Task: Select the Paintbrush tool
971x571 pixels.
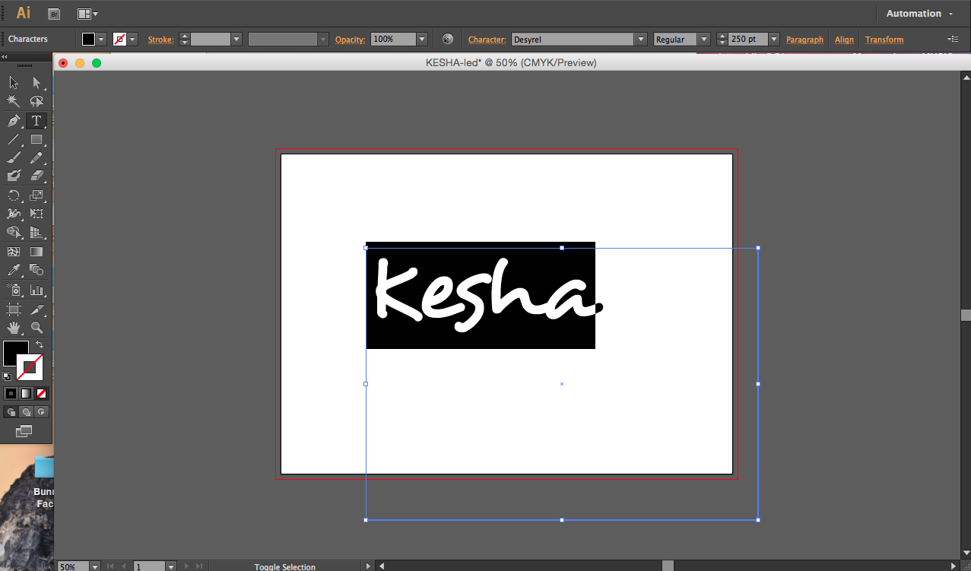Action: pyautogui.click(x=14, y=157)
